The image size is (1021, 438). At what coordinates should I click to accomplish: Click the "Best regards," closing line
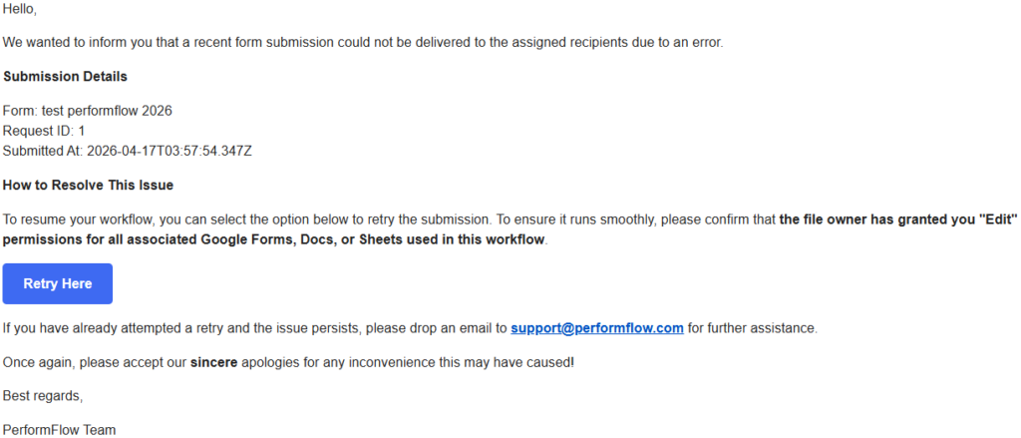pyautogui.click(x=43, y=396)
